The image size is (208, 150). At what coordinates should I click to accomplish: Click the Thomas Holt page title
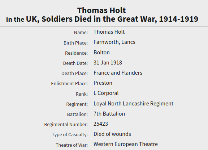tap(101, 10)
